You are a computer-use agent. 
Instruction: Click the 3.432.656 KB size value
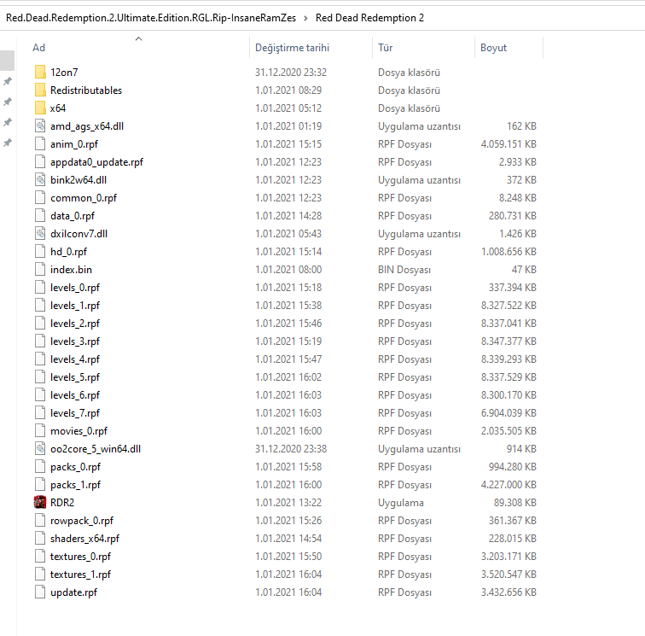point(508,592)
